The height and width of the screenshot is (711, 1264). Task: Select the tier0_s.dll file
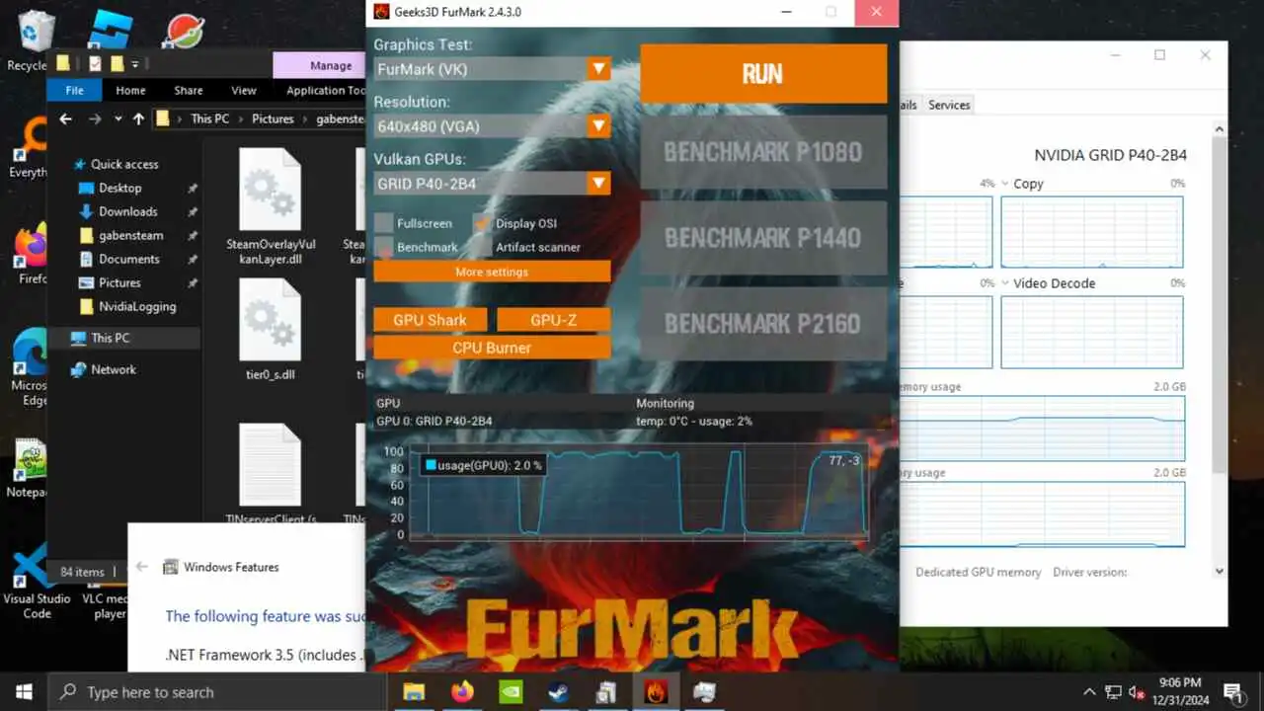tap(271, 331)
